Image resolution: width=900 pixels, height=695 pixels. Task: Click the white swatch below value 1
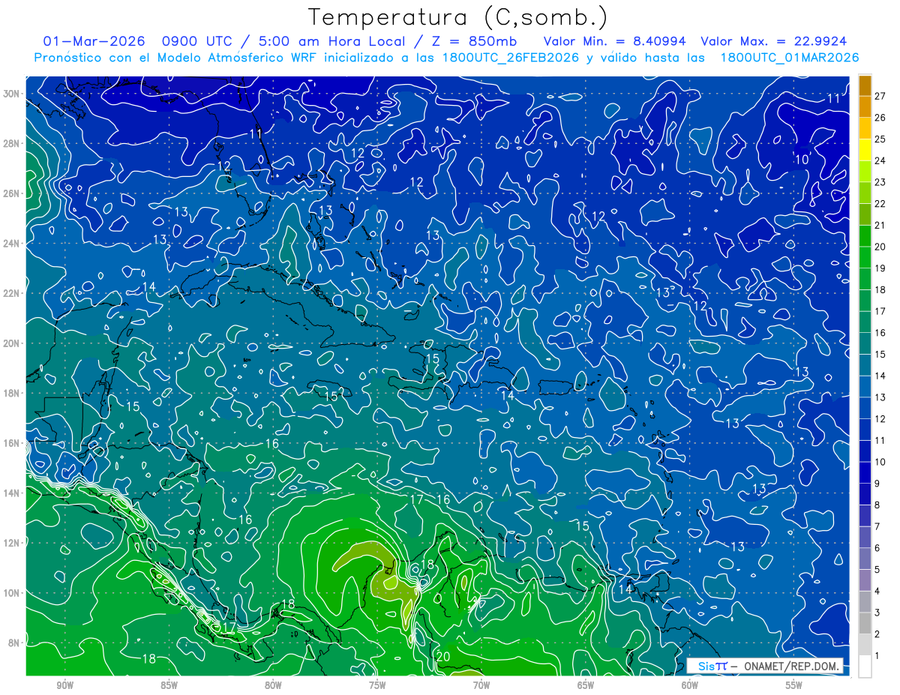[x=865, y=667]
